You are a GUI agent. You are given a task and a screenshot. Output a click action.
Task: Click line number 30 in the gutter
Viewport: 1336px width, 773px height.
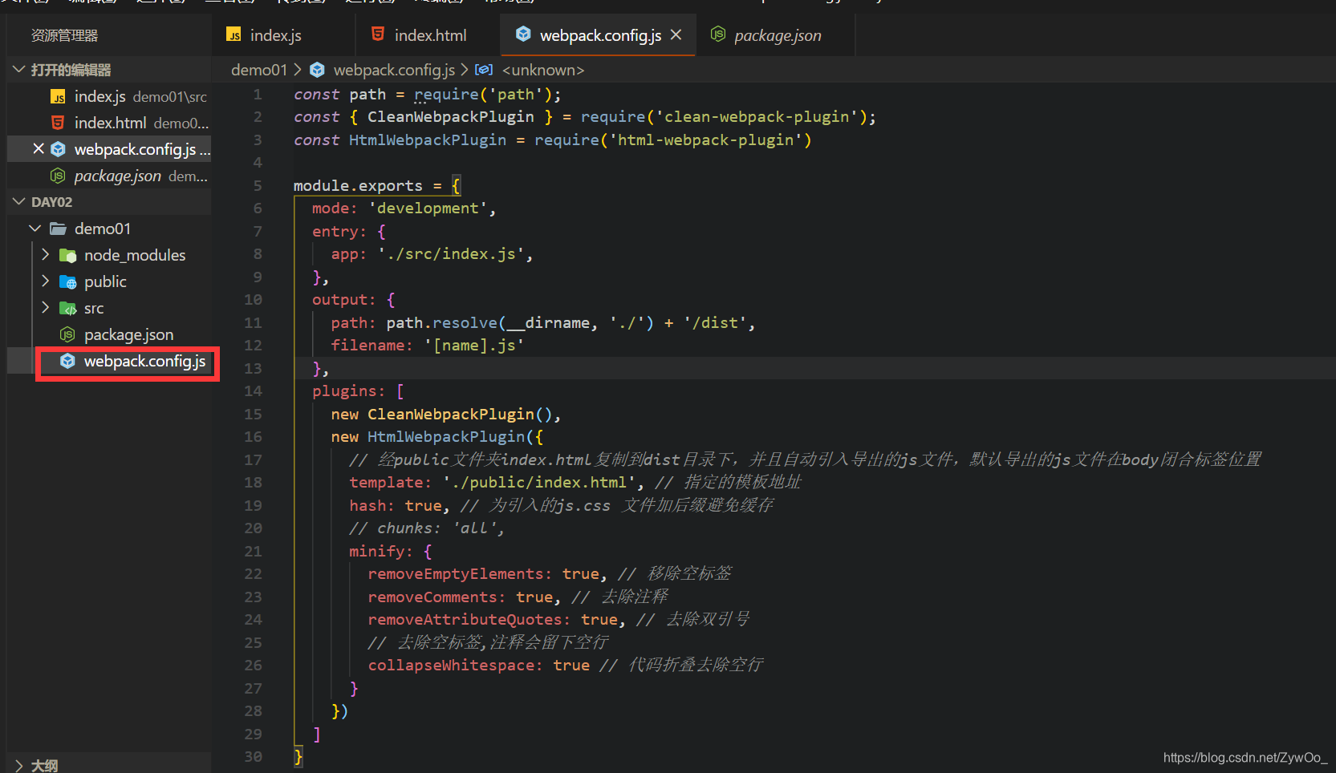(253, 756)
